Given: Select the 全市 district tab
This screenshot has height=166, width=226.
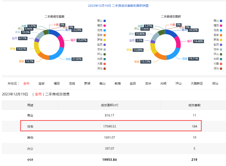Looking at the screenshot, I should (x=26, y=83).
